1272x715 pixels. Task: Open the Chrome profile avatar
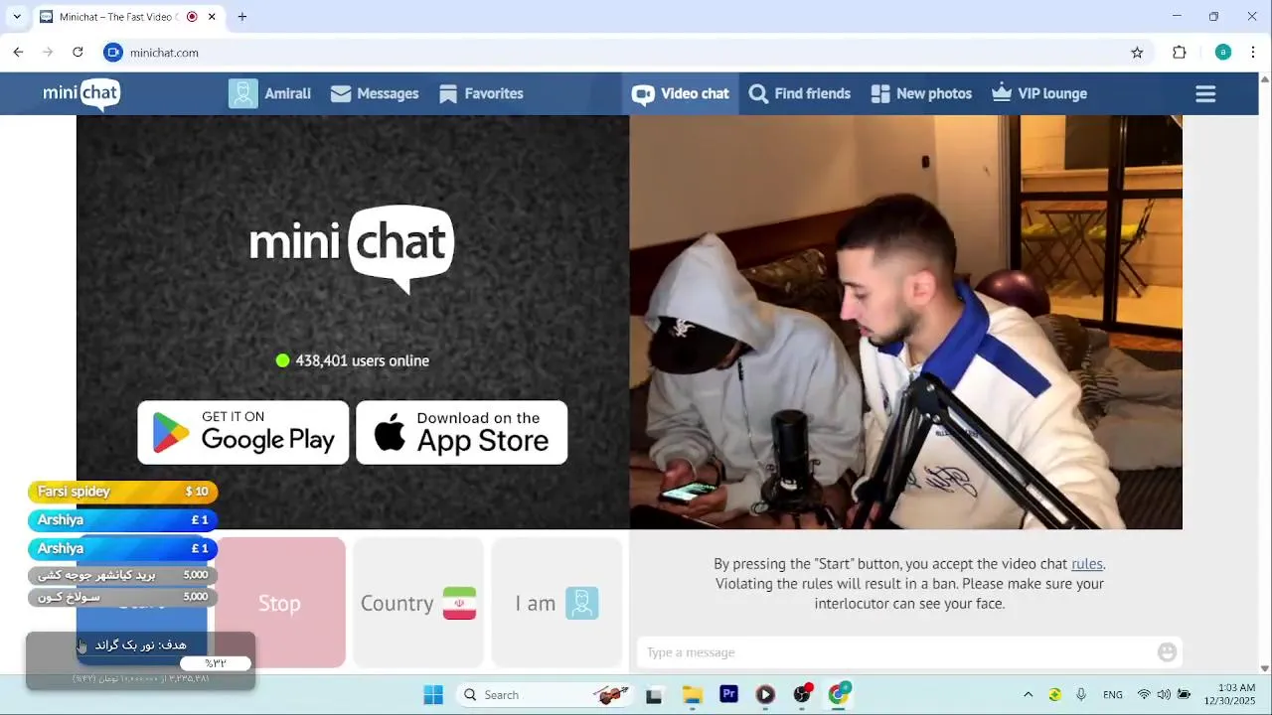click(x=1223, y=53)
